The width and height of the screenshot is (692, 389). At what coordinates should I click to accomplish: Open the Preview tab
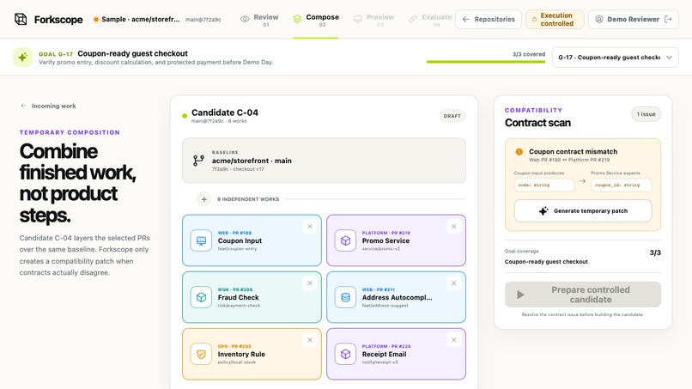click(373, 20)
